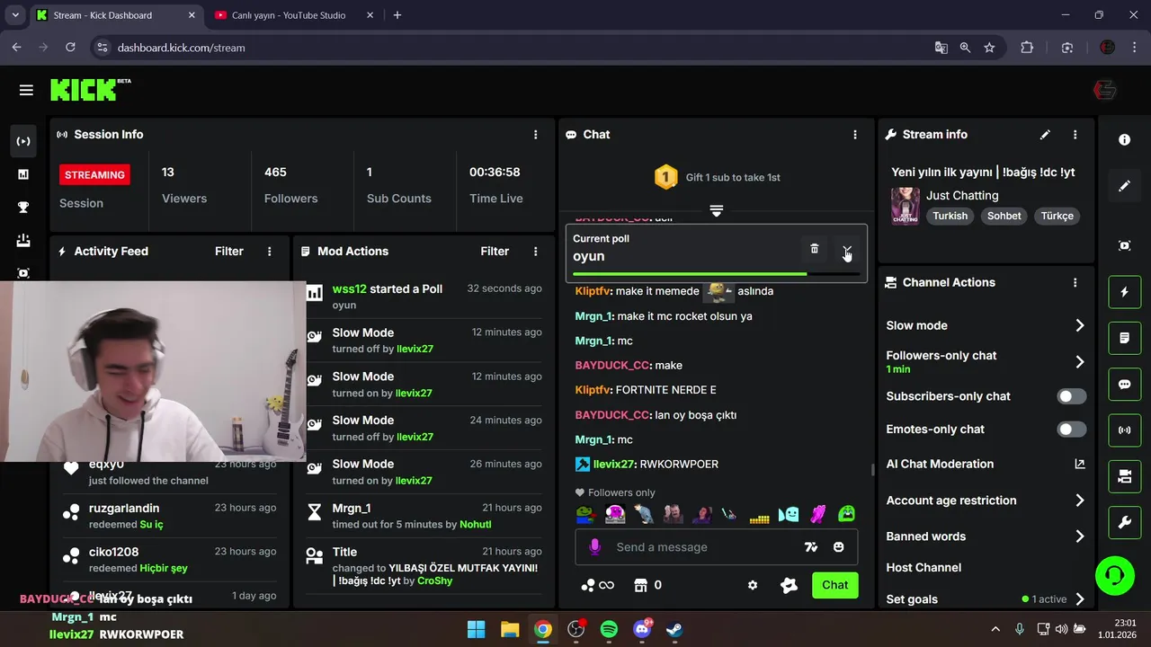Insert the green frog emote from quick emotes
The width and height of the screenshot is (1151, 647).
pyautogui.click(x=585, y=515)
